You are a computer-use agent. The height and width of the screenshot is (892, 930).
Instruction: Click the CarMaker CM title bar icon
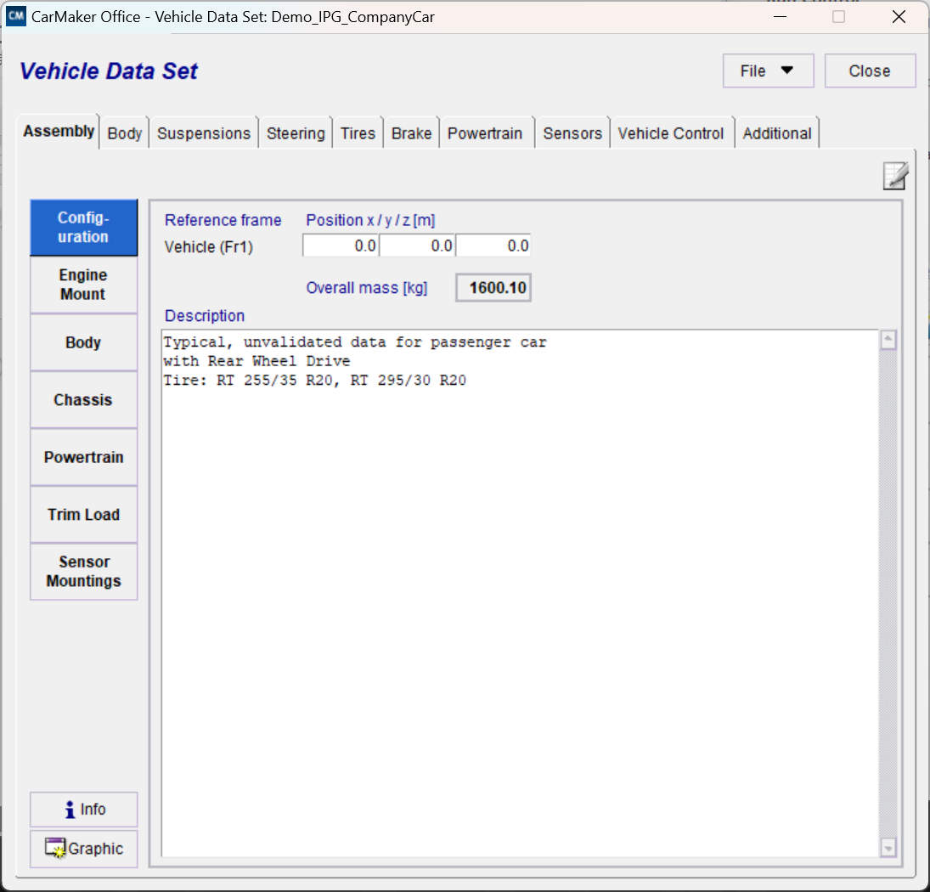point(16,16)
